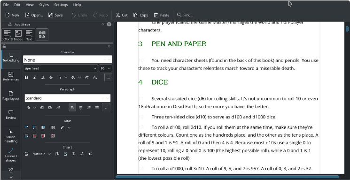Viewport: 350px width, 180px height.
Task: Select the Connect shapes tool
Action: (x=11, y=155)
